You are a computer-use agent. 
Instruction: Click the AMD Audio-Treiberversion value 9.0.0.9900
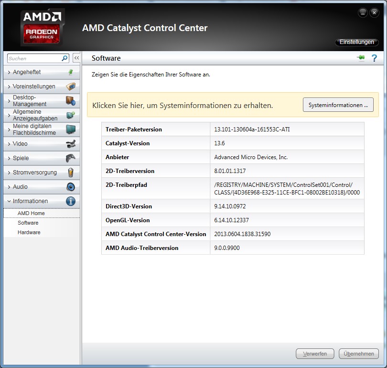(x=227, y=248)
